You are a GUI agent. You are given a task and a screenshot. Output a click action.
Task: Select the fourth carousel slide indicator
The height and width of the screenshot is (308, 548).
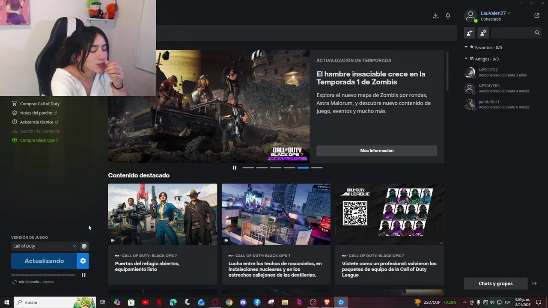click(x=289, y=168)
